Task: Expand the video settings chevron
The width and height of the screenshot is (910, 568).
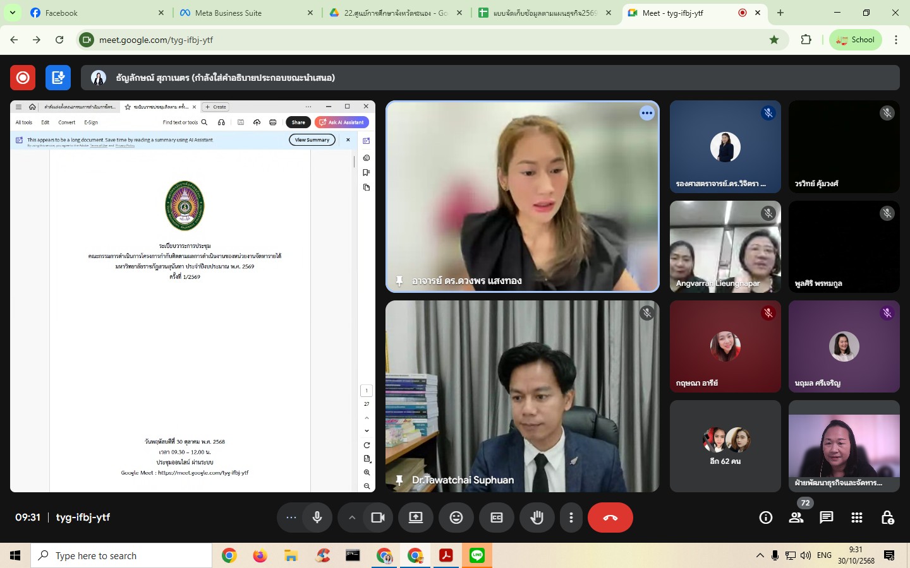Action: point(352,518)
